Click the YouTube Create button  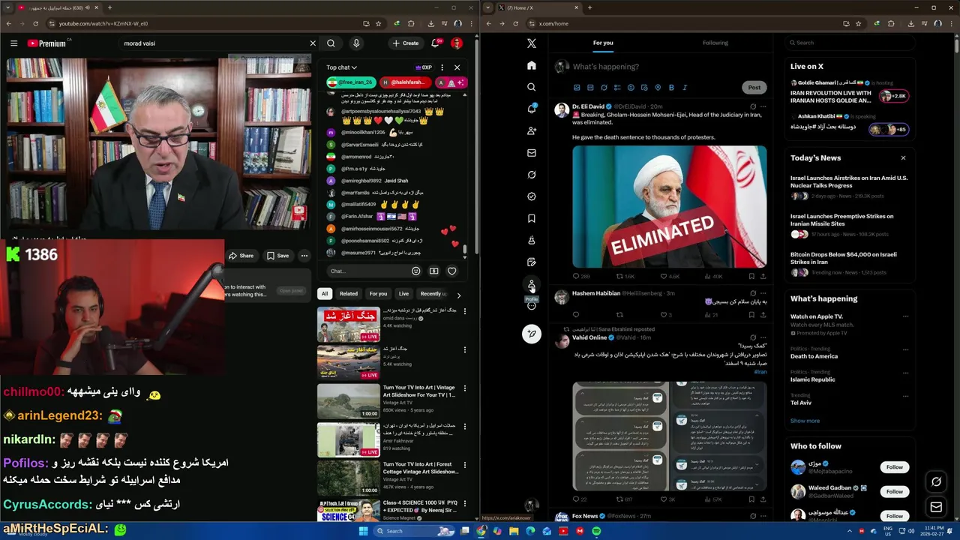tap(406, 43)
